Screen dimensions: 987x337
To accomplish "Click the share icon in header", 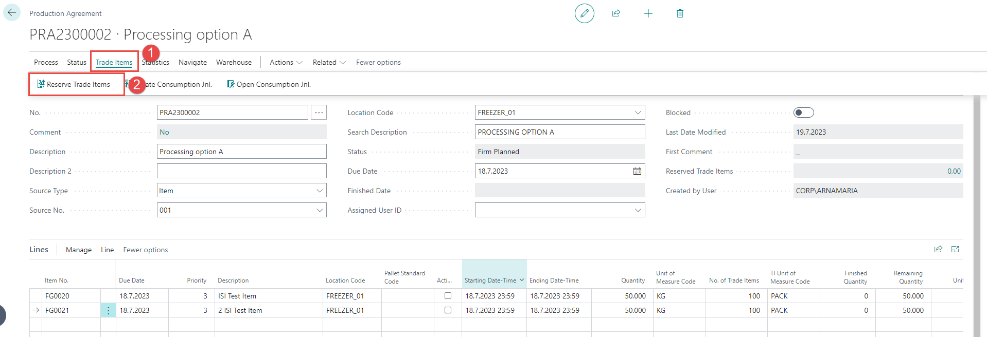I will pos(616,13).
